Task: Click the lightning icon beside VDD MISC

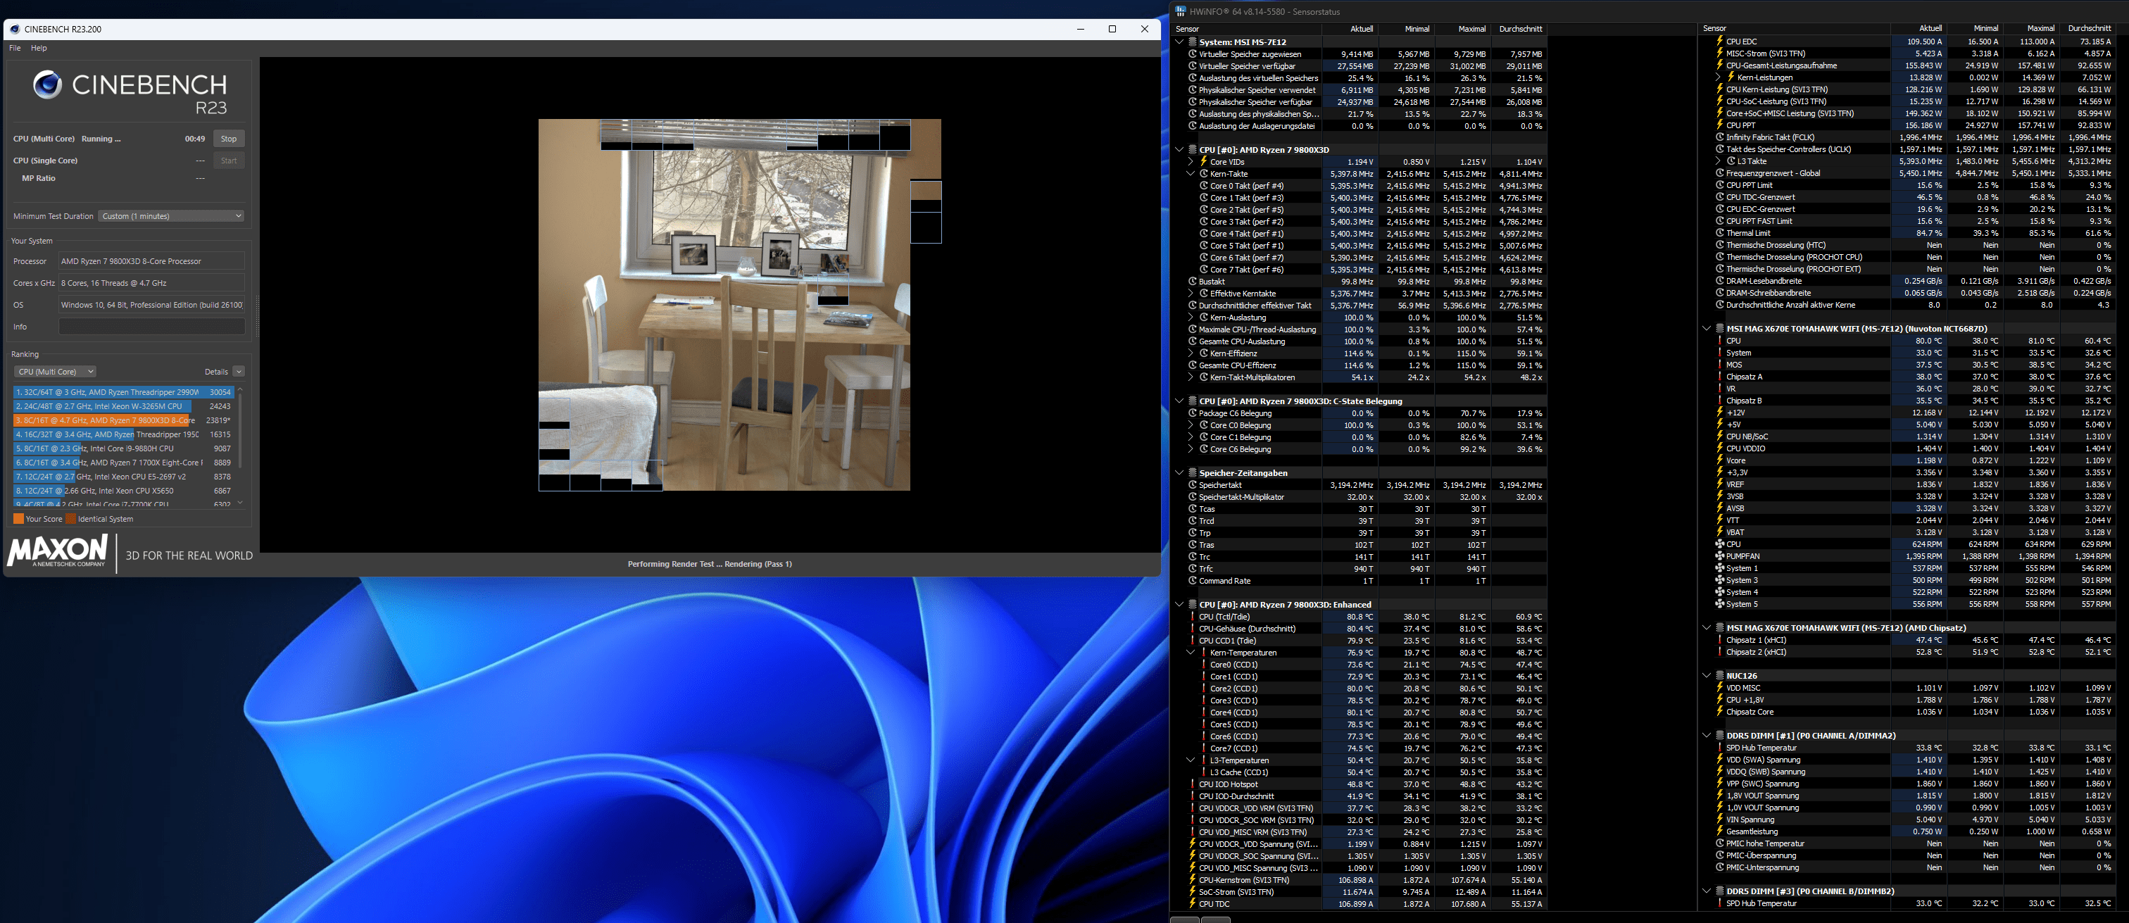Action: click(x=1720, y=689)
